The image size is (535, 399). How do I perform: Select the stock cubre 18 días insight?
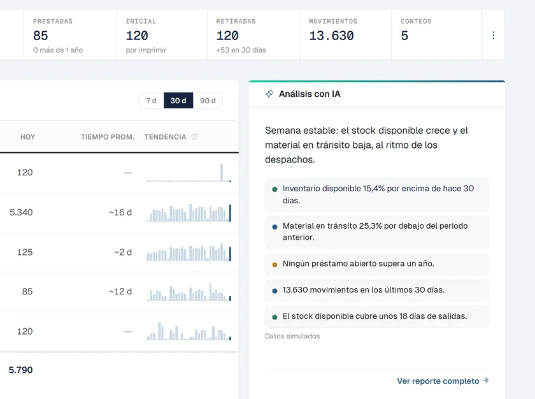pyautogui.click(x=376, y=316)
